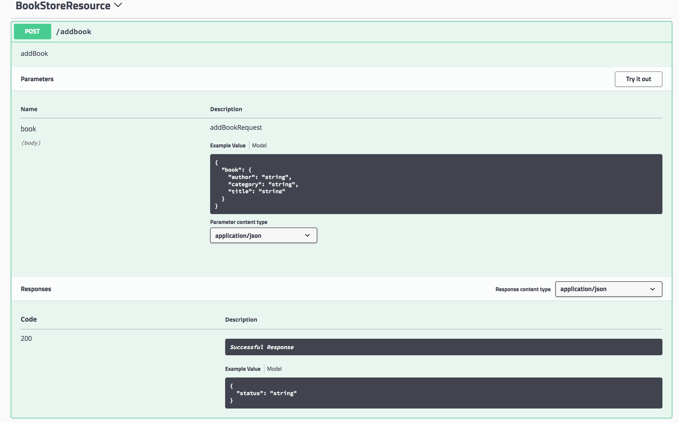Click the green POST method badge
This screenshot has width=679, height=423.
coord(33,31)
